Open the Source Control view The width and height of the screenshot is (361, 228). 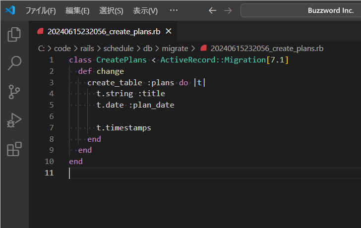click(x=14, y=92)
